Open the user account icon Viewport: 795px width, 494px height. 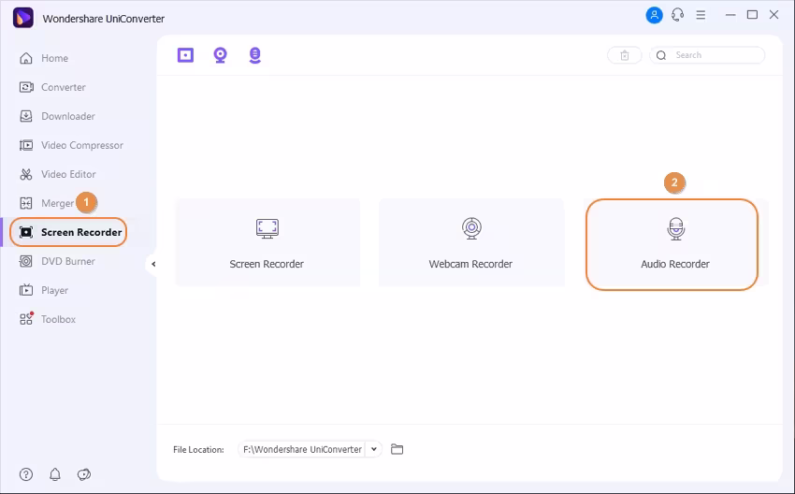tap(654, 15)
